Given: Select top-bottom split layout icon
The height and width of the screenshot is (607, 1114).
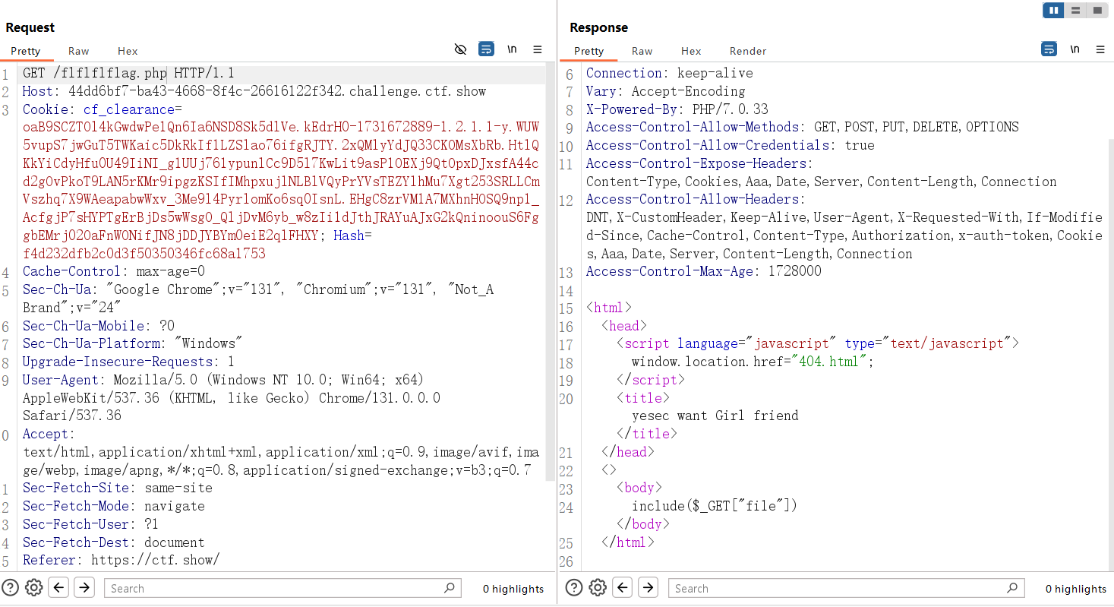Looking at the screenshot, I should (1075, 10).
